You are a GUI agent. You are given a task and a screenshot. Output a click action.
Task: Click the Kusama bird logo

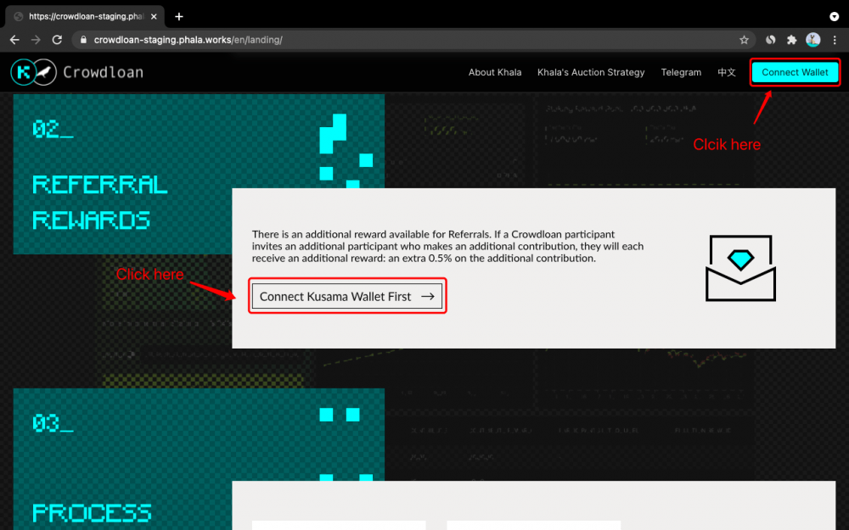(x=46, y=72)
